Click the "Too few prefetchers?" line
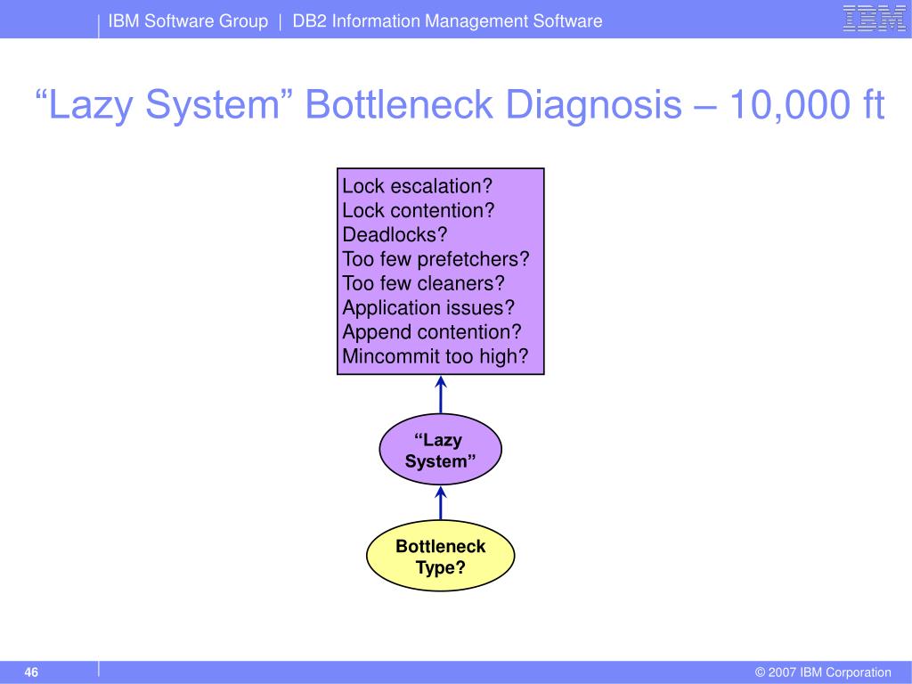 [x=436, y=259]
